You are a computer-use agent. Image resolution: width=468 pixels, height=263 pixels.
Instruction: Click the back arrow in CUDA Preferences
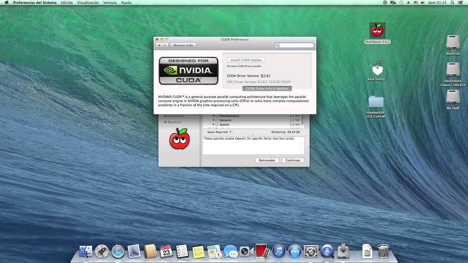click(x=159, y=45)
